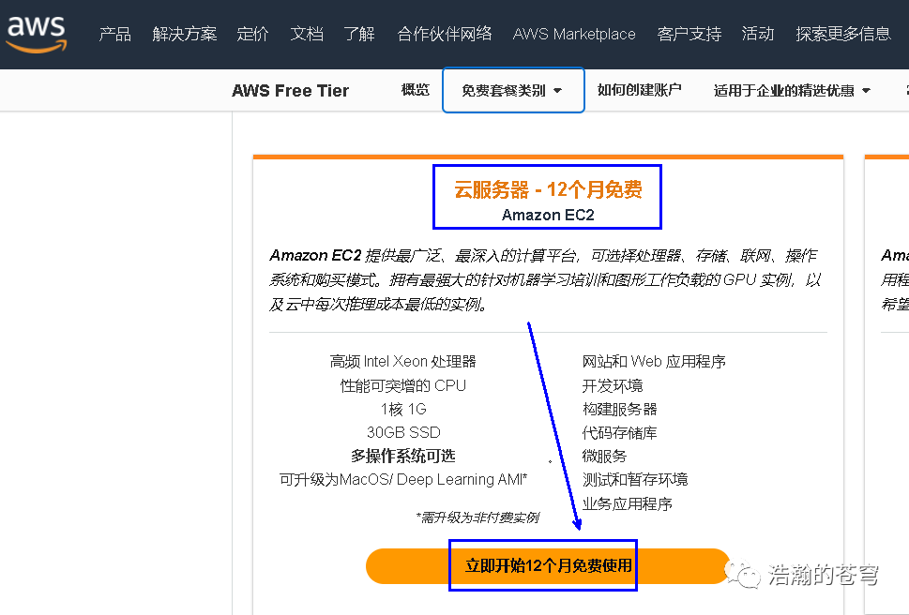The height and width of the screenshot is (615, 909).
Task: Select the text 开发环境
Action: click(613, 385)
